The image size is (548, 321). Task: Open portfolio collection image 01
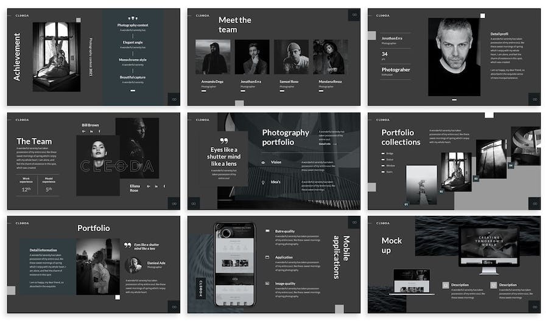coord(421,185)
